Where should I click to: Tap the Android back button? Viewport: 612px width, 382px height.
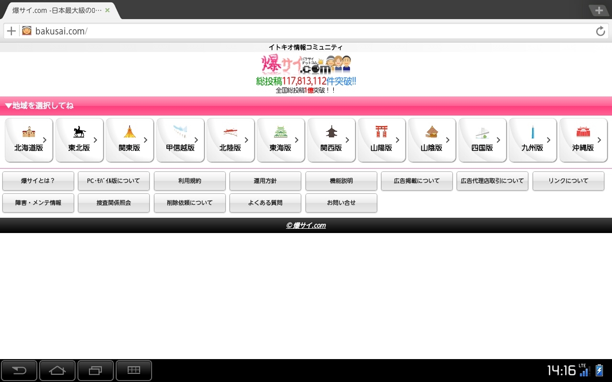pyautogui.click(x=19, y=371)
